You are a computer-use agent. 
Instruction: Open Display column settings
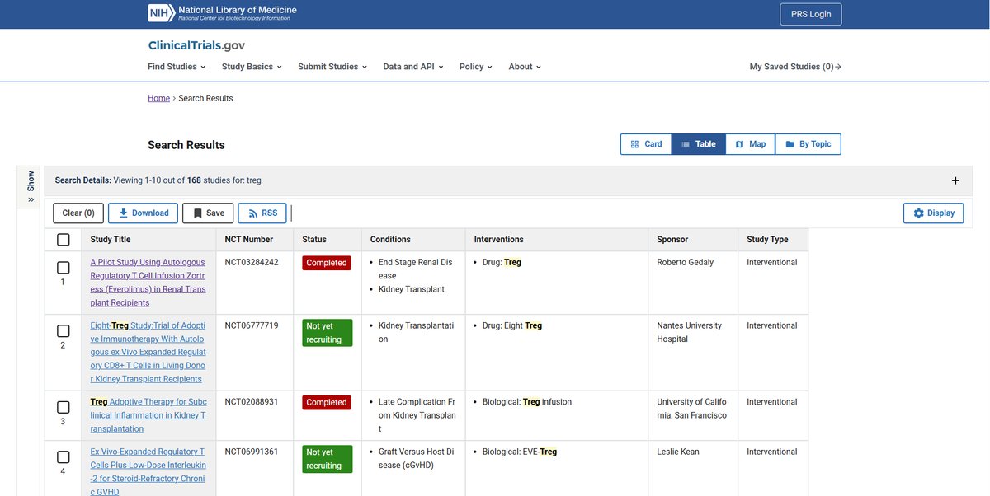tap(933, 213)
